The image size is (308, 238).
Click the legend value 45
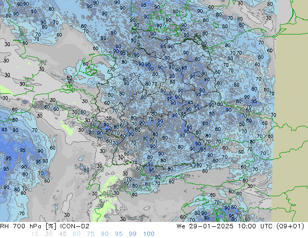click(x=63, y=234)
